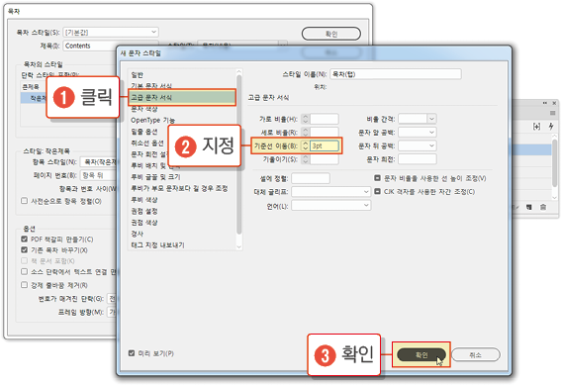Click the 세로 비율(R) stepper arrows
The width and height of the screenshot is (561, 386).
305,132
